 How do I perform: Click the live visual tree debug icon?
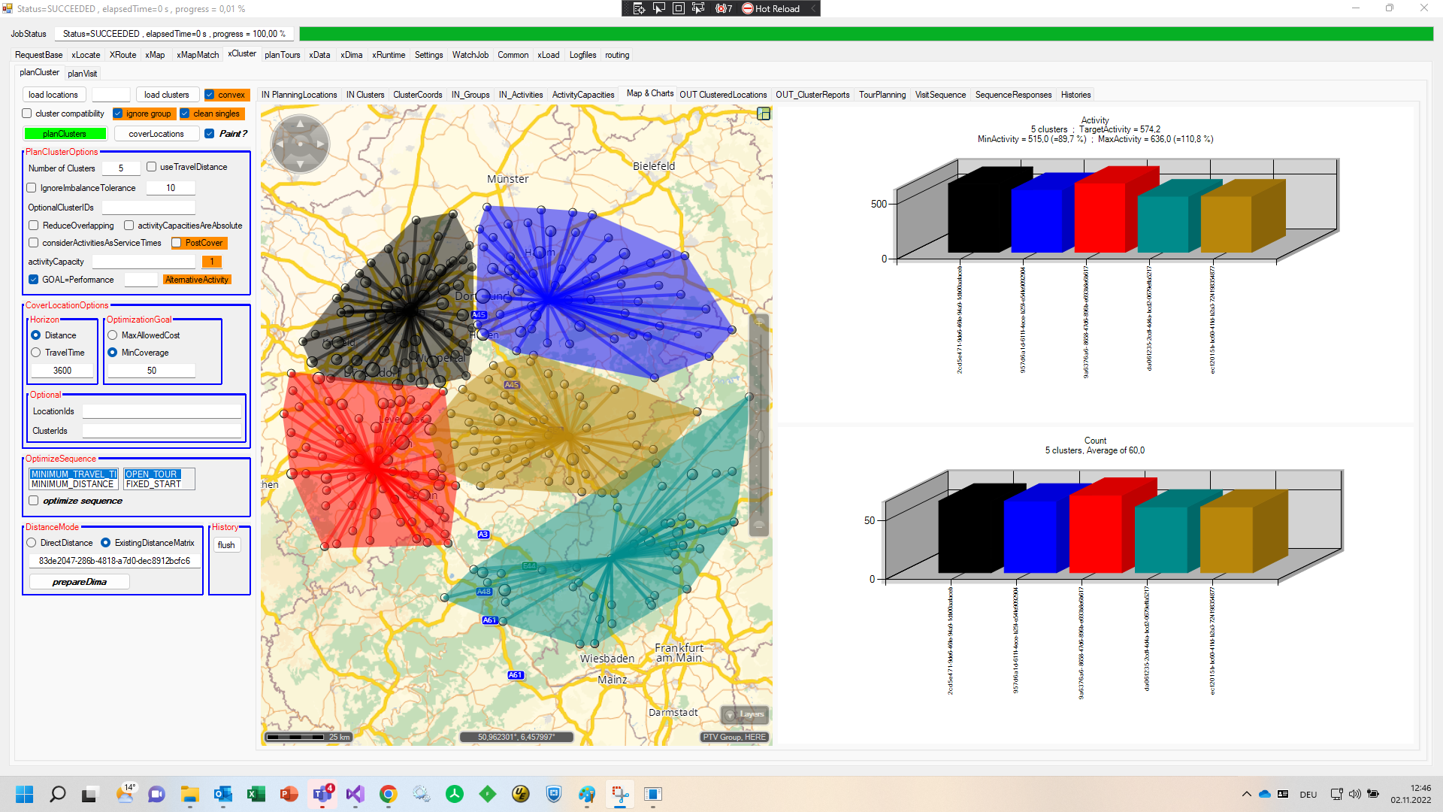pos(639,8)
